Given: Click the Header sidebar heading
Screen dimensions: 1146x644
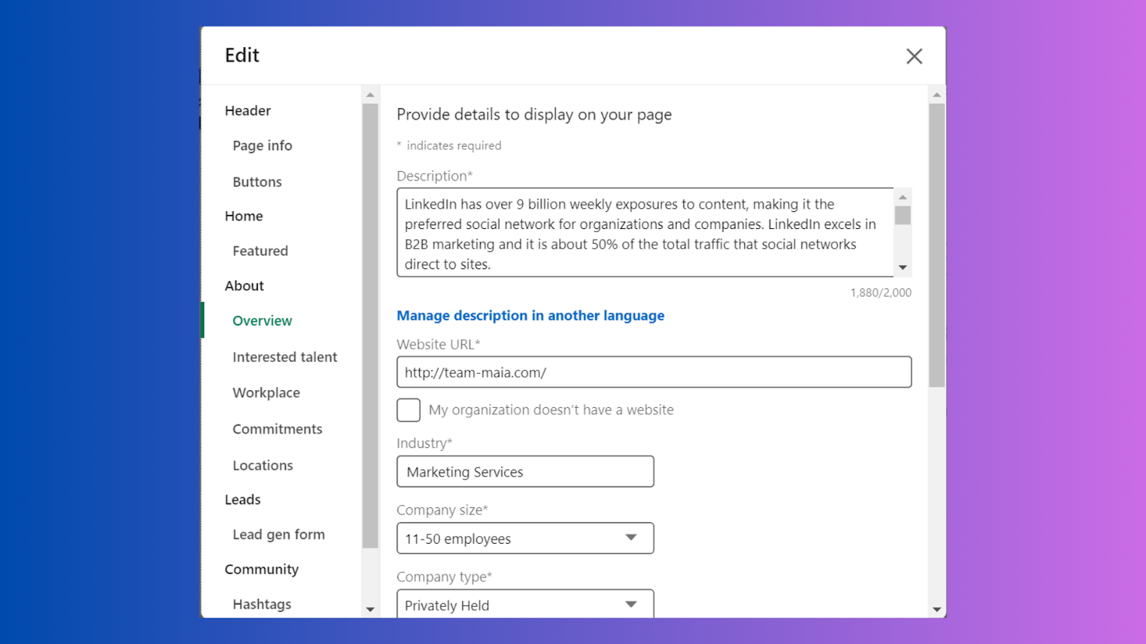Looking at the screenshot, I should pos(248,111).
